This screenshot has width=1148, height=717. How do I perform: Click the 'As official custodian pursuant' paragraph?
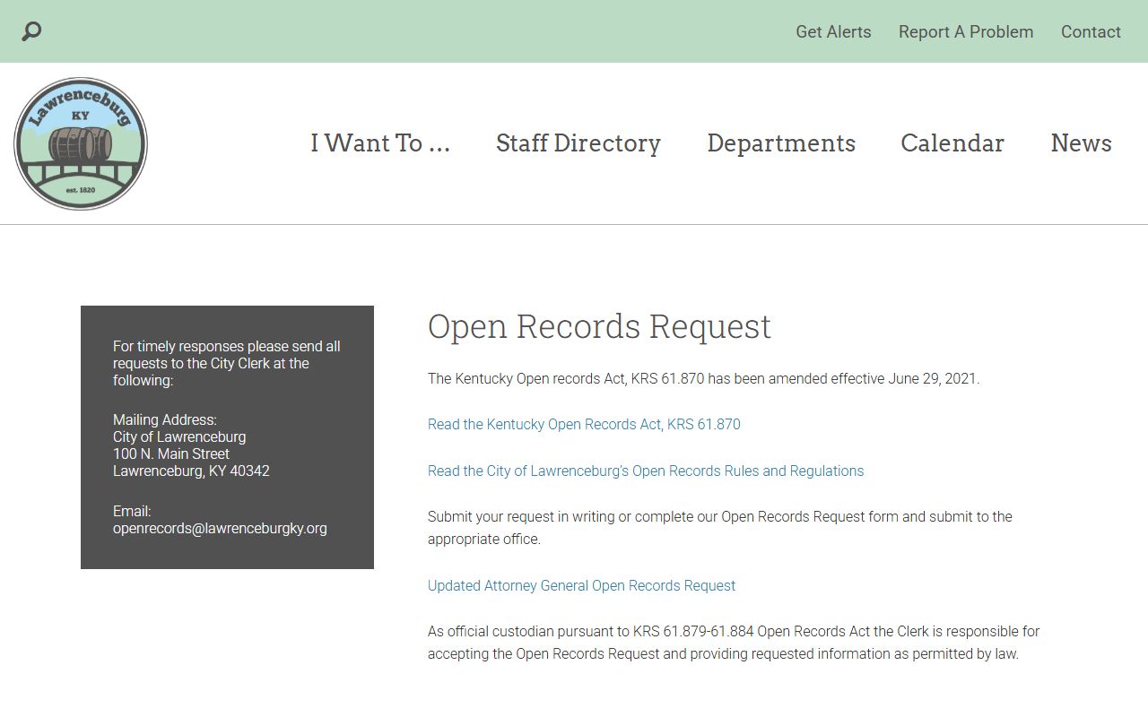point(734,643)
